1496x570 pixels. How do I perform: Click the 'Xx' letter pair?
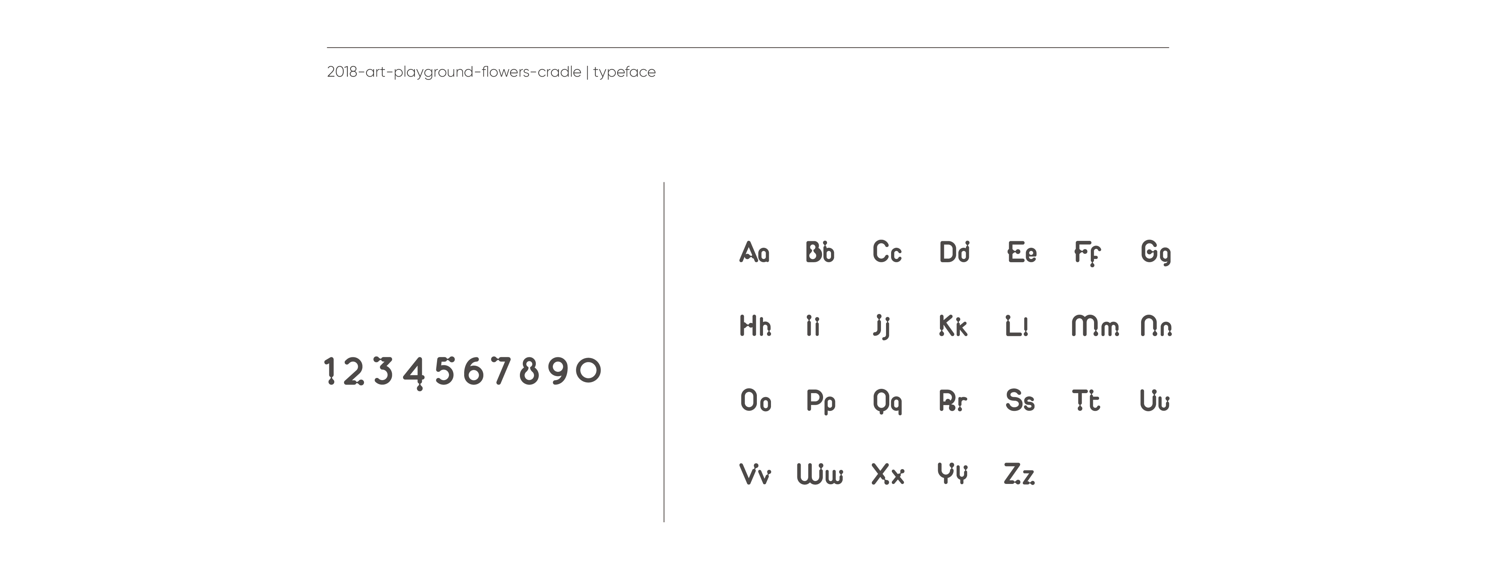[x=888, y=474]
